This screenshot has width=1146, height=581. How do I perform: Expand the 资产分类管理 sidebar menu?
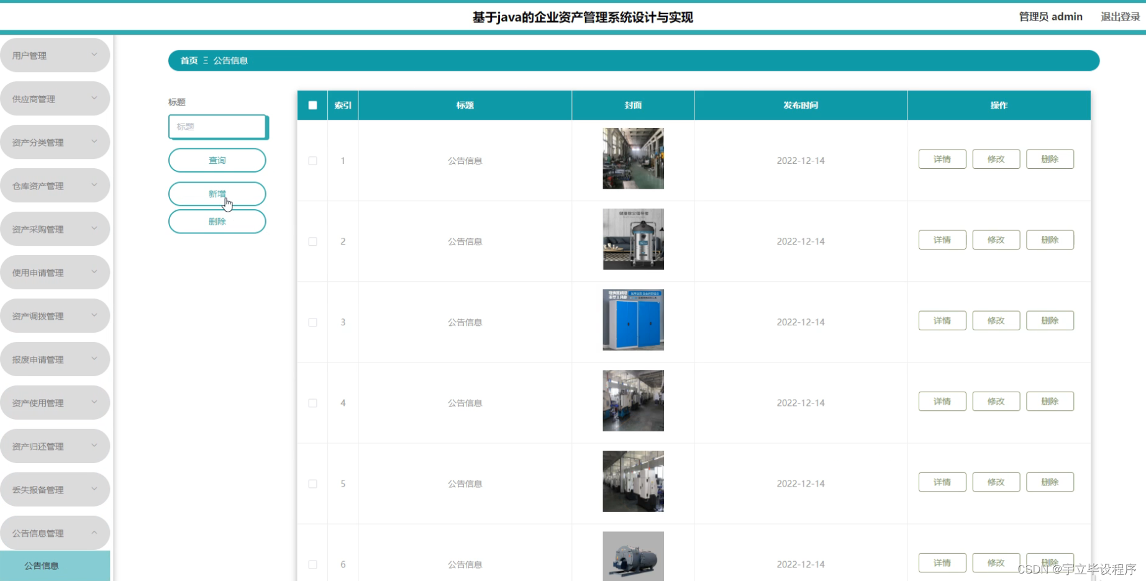[x=55, y=142]
